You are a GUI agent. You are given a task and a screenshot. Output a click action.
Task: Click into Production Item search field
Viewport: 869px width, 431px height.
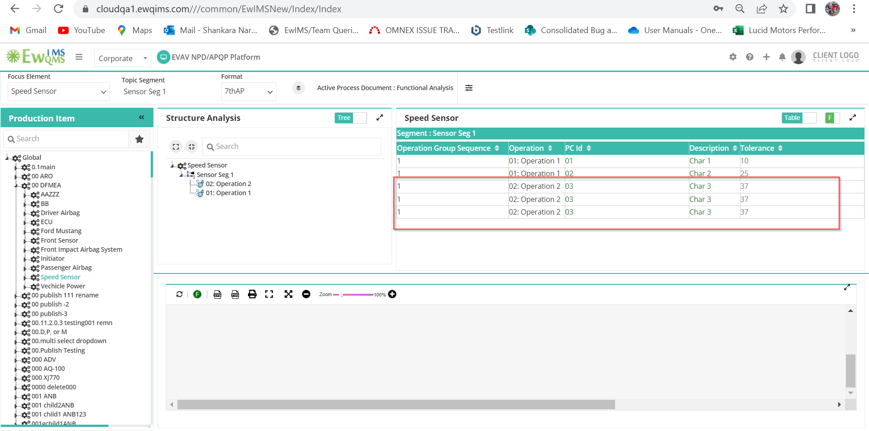click(x=66, y=139)
